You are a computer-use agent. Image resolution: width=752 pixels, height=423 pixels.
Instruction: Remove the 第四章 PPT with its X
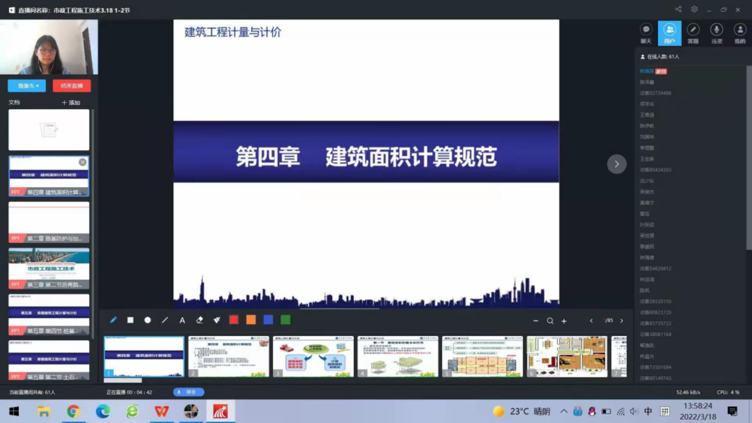click(x=82, y=162)
